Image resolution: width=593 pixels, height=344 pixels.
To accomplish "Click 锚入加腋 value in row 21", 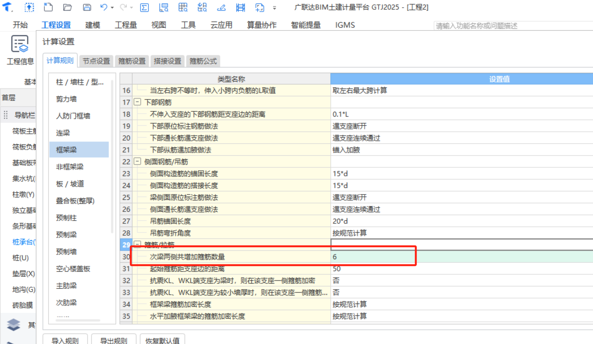I will click(462, 150).
